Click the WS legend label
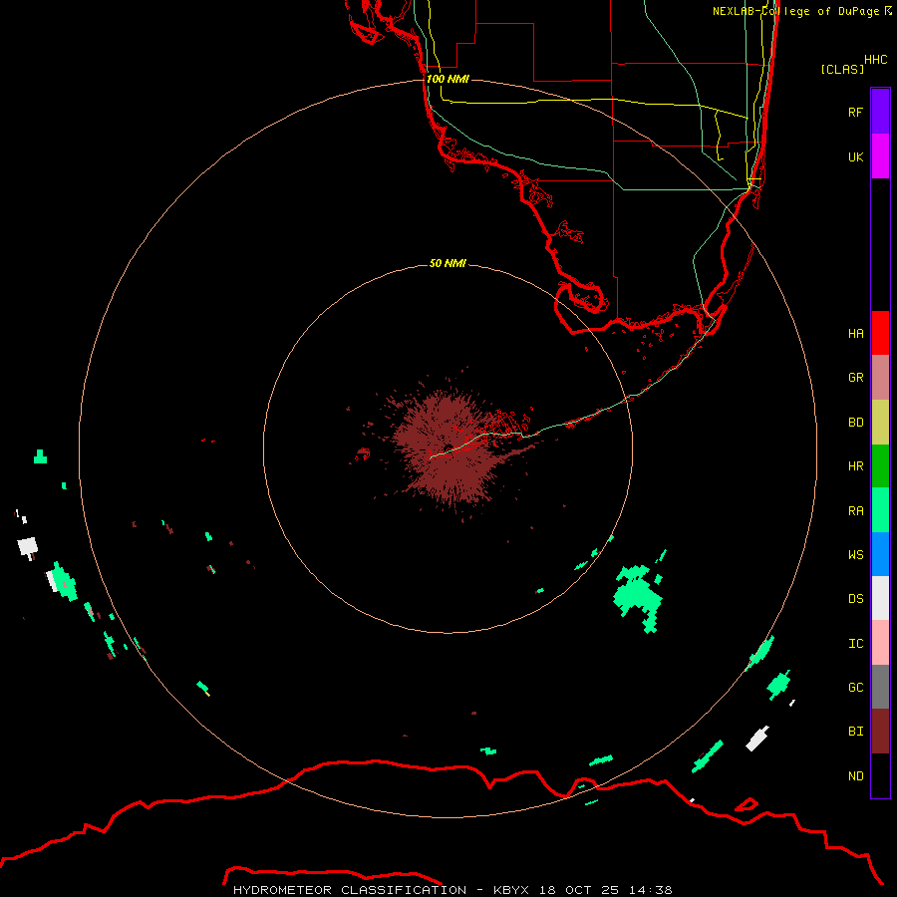The image size is (897, 897). (855, 554)
